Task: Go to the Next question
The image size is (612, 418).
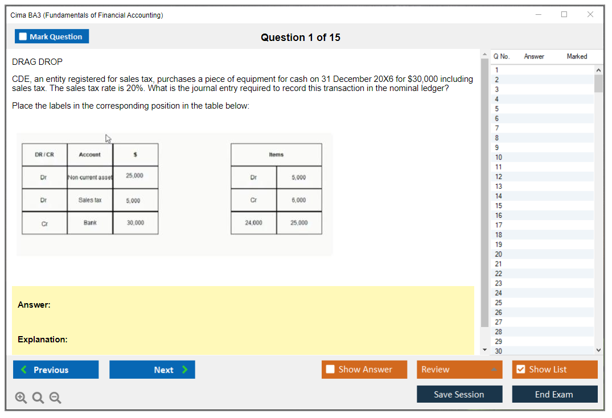Action: [x=152, y=370]
